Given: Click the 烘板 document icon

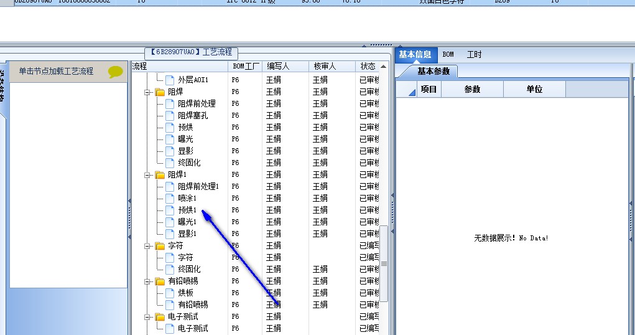Looking at the screenshot, I should 170,293.
